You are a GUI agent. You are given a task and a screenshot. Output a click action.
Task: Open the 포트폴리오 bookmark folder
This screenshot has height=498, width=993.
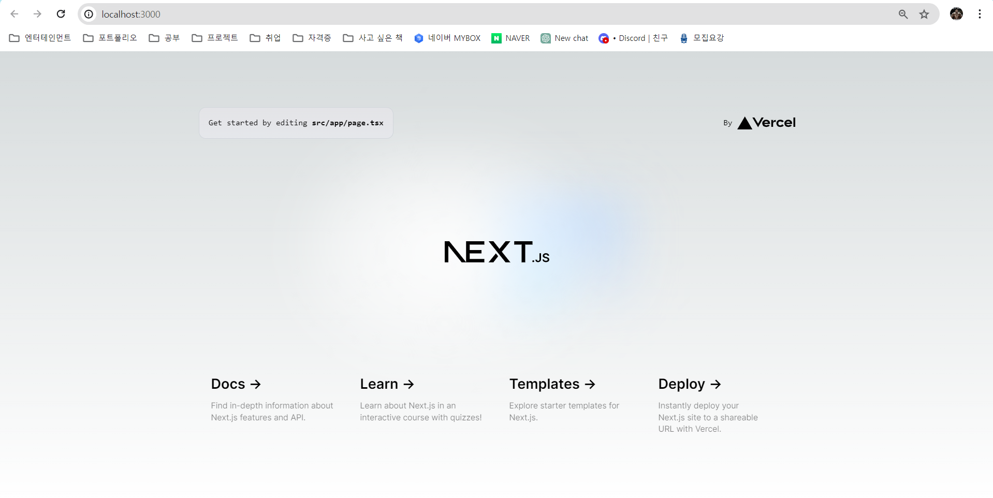pos(110,38)
